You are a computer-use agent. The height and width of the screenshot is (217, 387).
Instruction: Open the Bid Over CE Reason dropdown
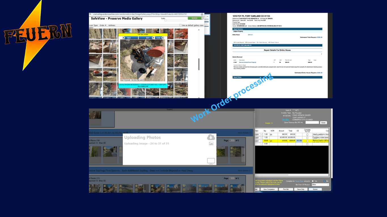(x=320, y=185)
